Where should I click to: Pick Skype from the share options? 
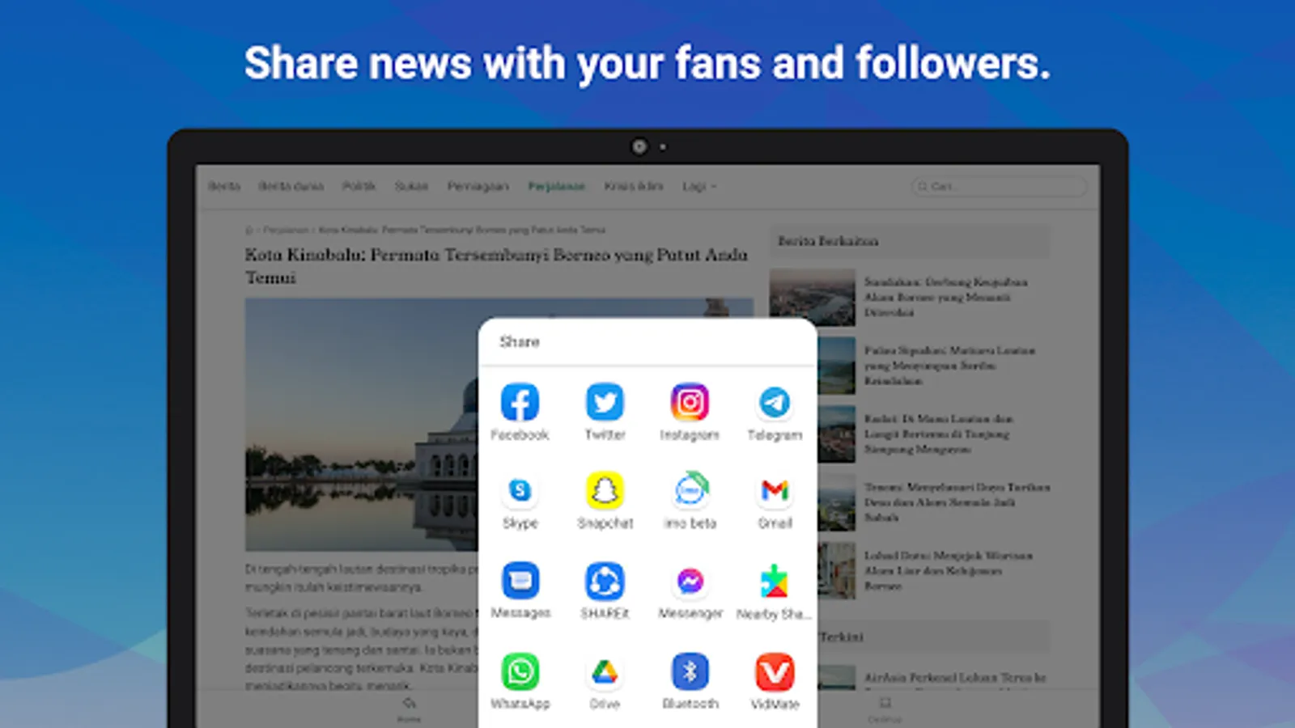[x=520, y=490]
